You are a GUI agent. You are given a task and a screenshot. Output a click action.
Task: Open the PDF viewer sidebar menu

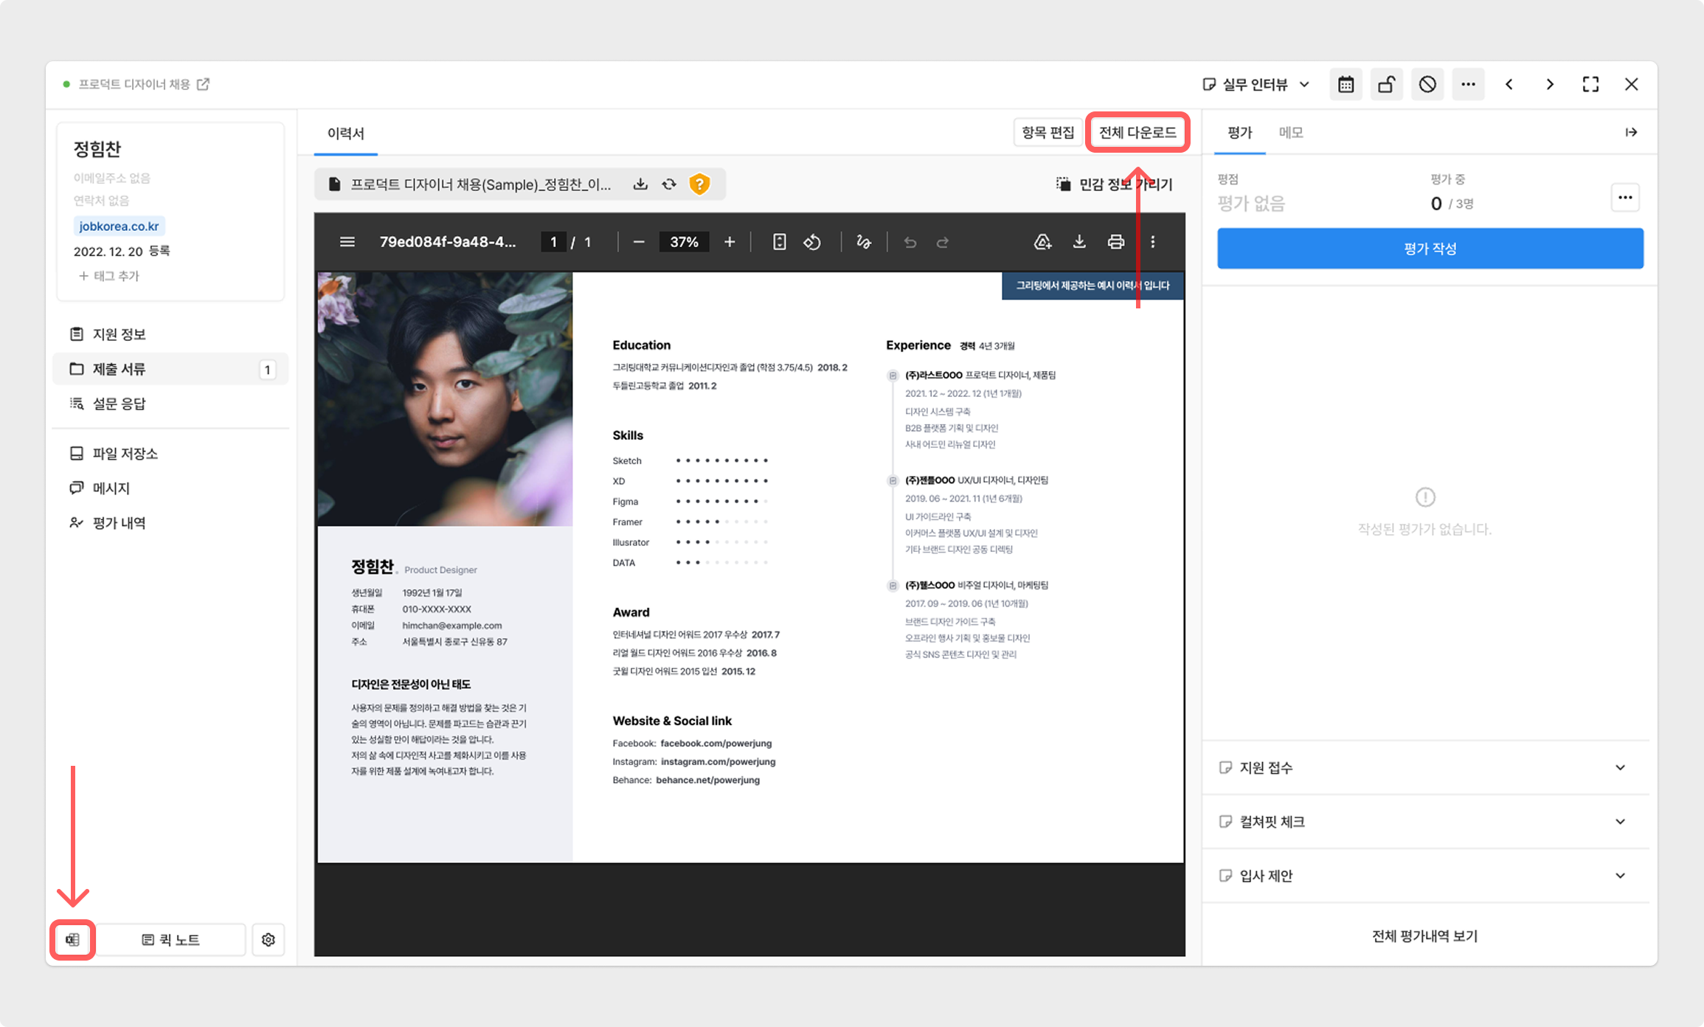[347, 242]
